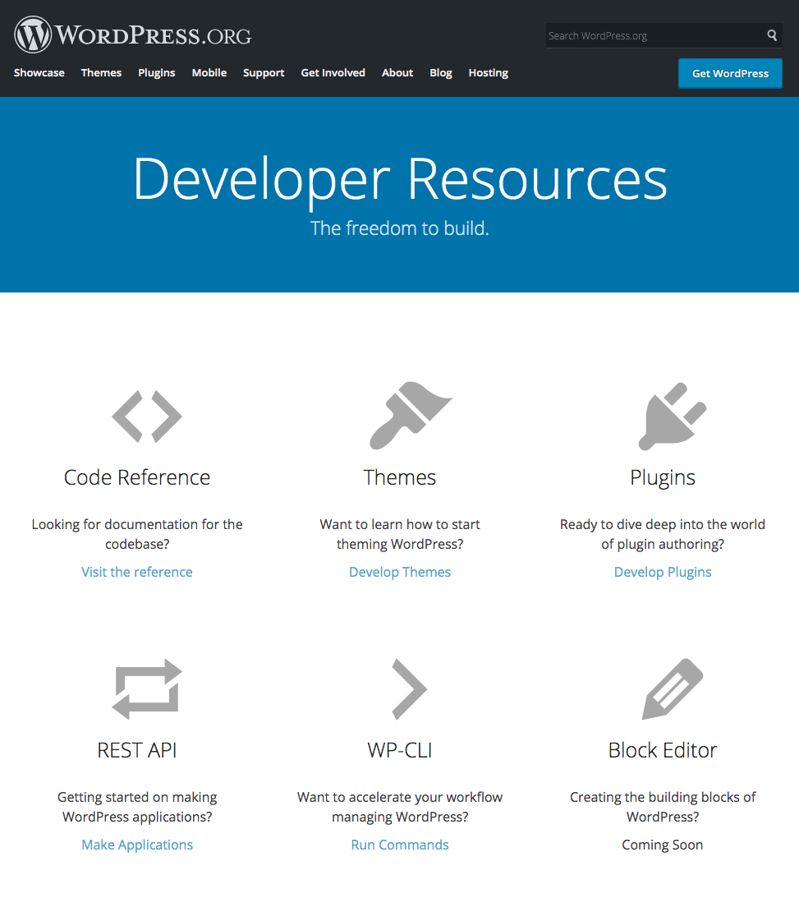
Task: Open the Get Involved nav item
Action: coord(333,73)
